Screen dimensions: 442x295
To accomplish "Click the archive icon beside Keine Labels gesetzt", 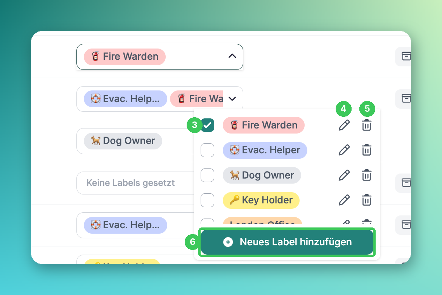I will coord(406,182).
